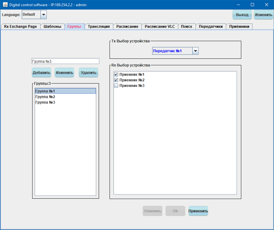Image resolution: width=274 pixels, height=230 pixels.
Task: Select Группа №2 in groups list
Action: click(45, 97)
